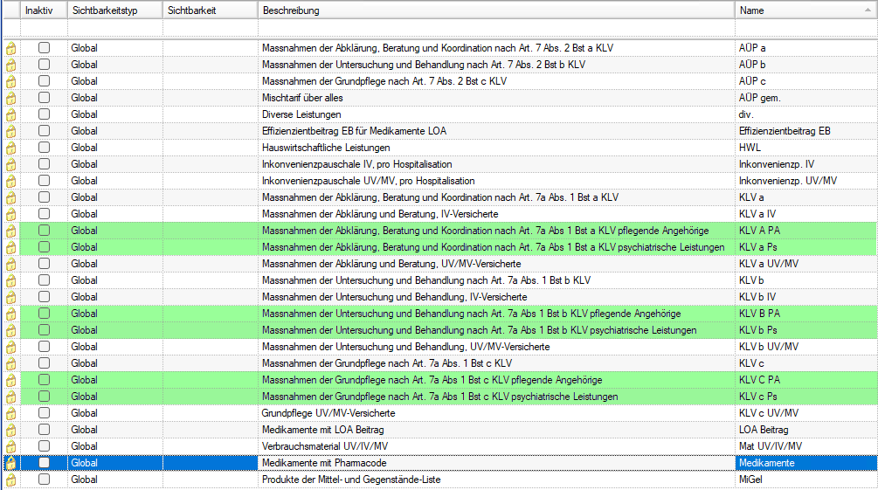Click the lock icon in the AÜP b row

(11, 66)
